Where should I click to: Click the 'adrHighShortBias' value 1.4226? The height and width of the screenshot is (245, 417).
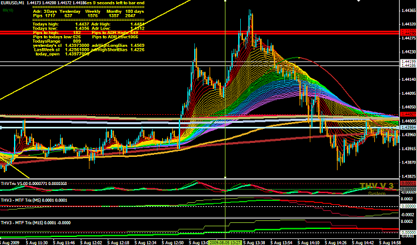[x=137, y=50]
